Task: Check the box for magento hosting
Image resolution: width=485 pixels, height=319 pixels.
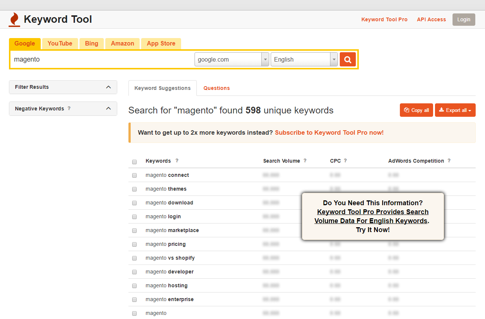Action: pyautogui.click(x=134, y=286)
